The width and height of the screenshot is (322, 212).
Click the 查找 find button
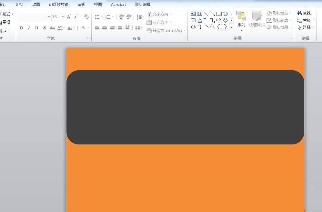coord(304,13)
